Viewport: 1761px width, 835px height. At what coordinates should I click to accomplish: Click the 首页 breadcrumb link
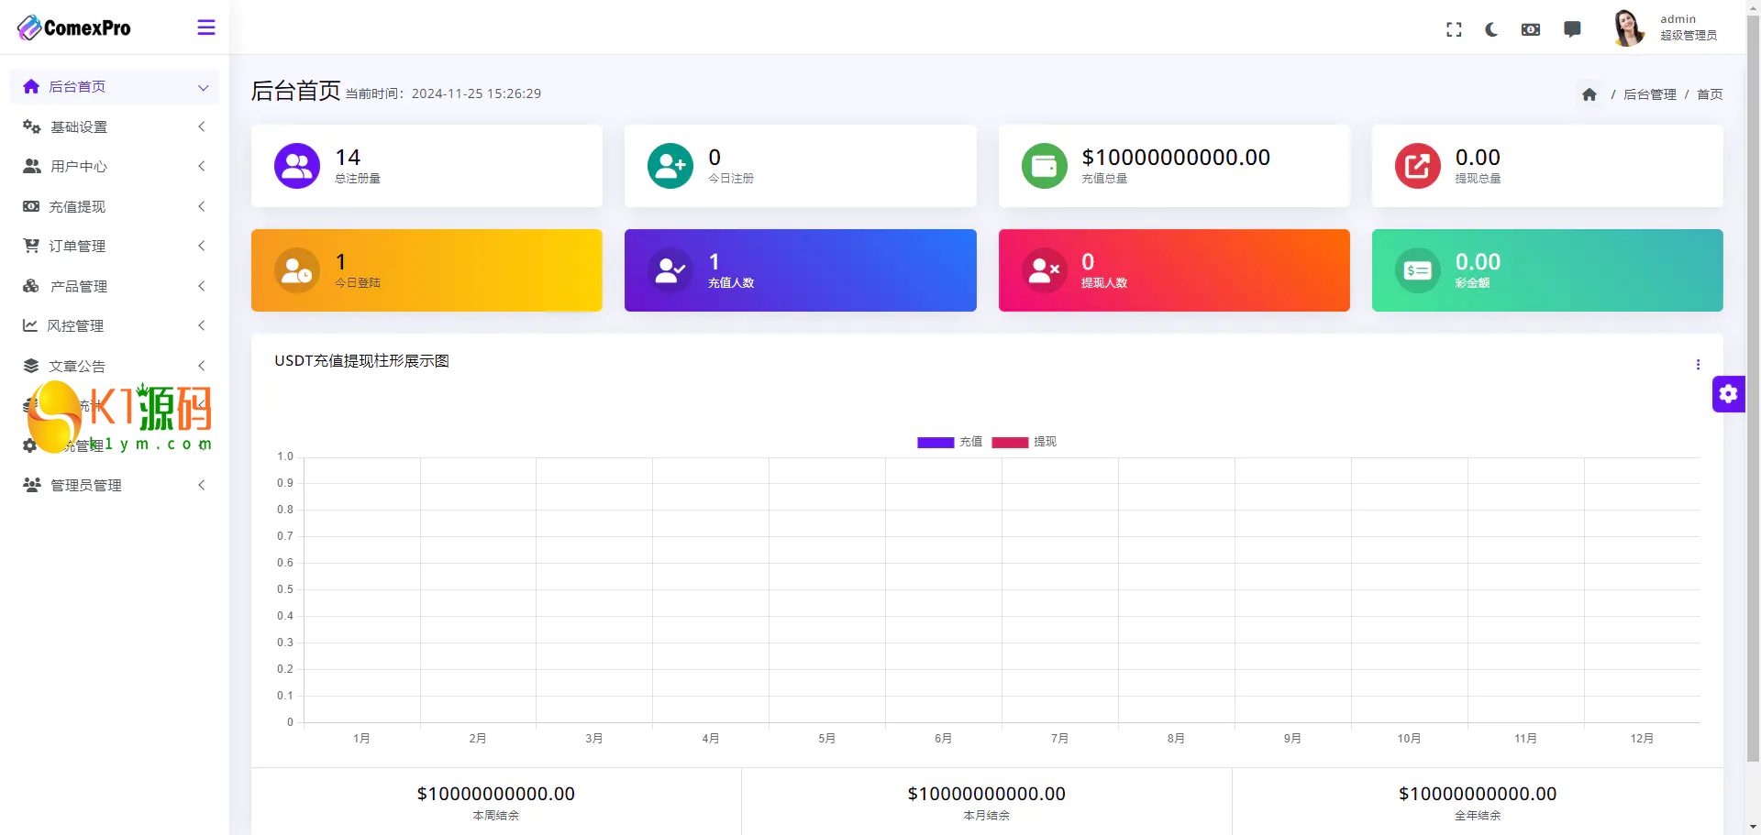pyautogui.click(x=1710, y=94)
